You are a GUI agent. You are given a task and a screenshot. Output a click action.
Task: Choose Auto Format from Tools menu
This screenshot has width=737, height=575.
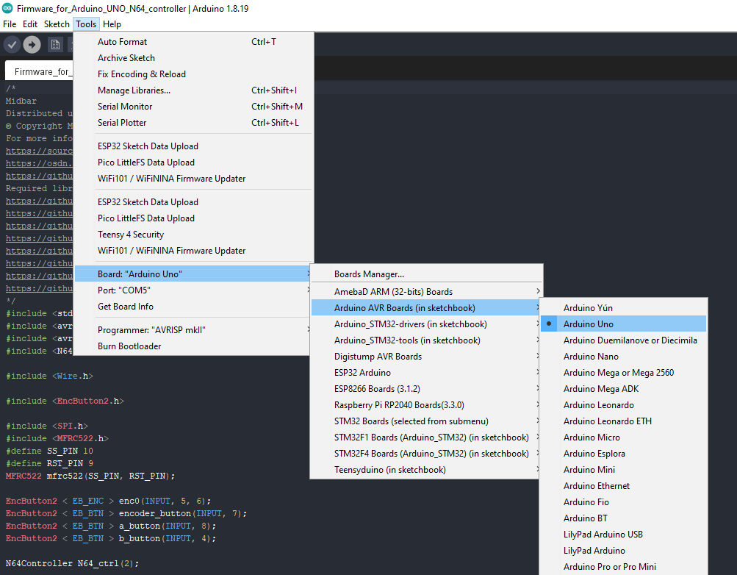(x=193, y=42)
